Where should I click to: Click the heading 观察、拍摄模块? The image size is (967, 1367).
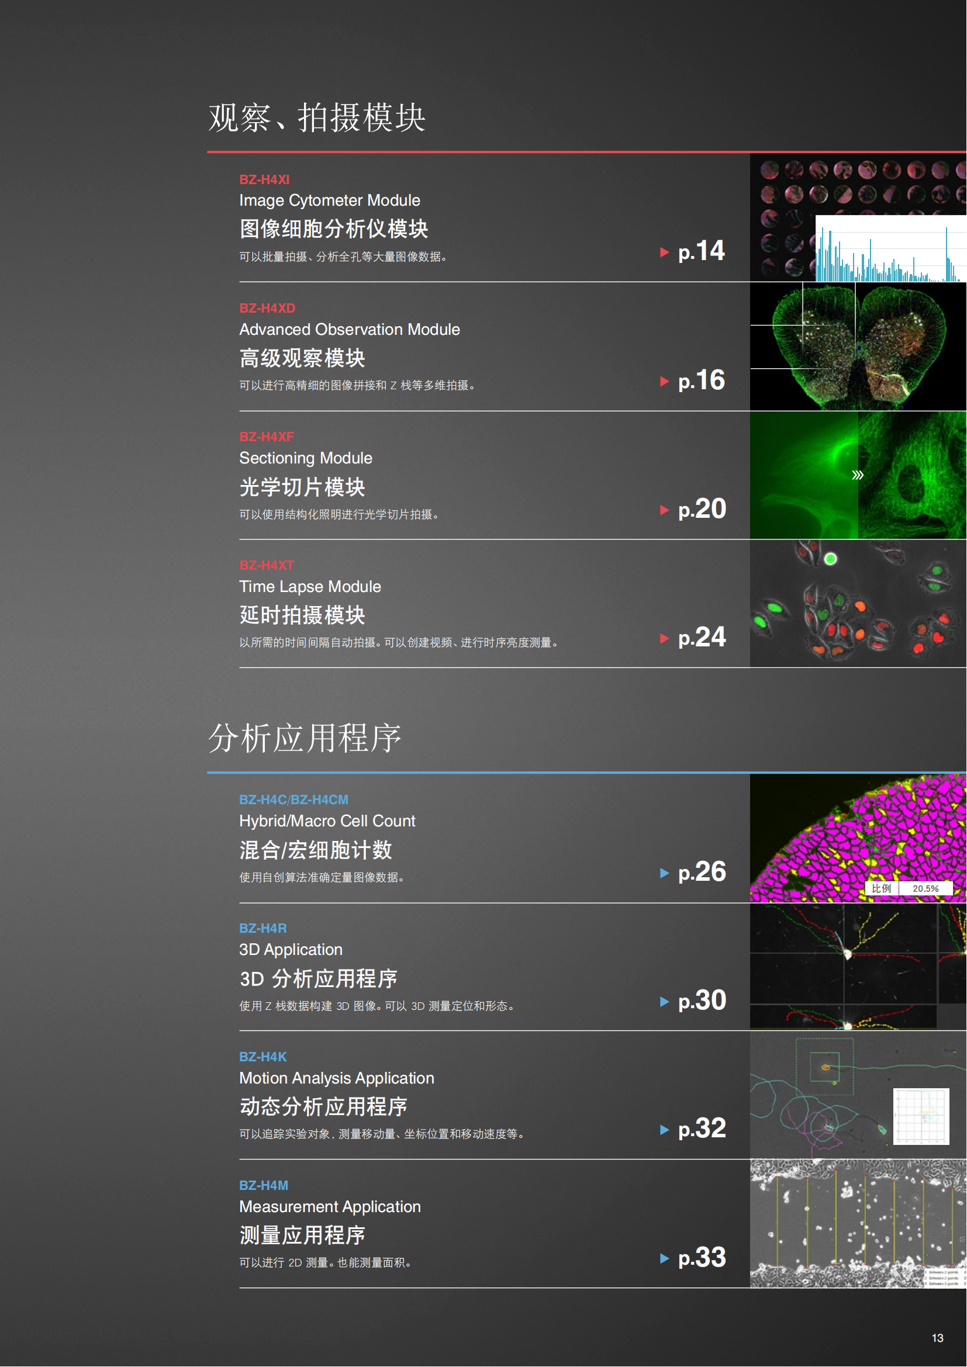[317, 118]
